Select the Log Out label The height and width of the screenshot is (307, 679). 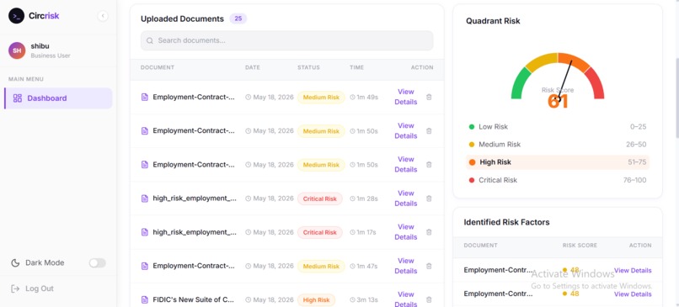[40, 288]
